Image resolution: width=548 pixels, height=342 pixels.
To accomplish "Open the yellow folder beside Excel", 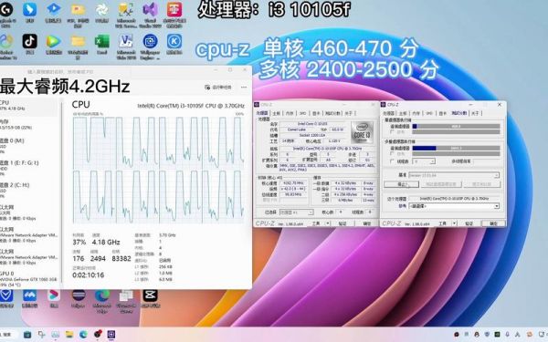I will (x=78, y=41).
